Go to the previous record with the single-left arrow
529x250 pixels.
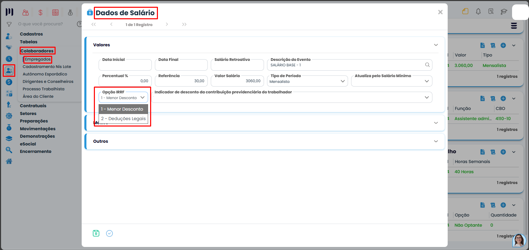[x=111, y=24]
